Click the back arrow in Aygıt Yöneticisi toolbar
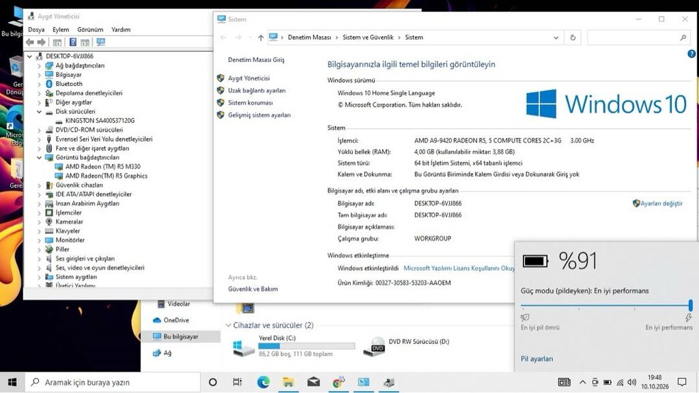The height and width of the screenshot is (393, 699). (30, 42)
